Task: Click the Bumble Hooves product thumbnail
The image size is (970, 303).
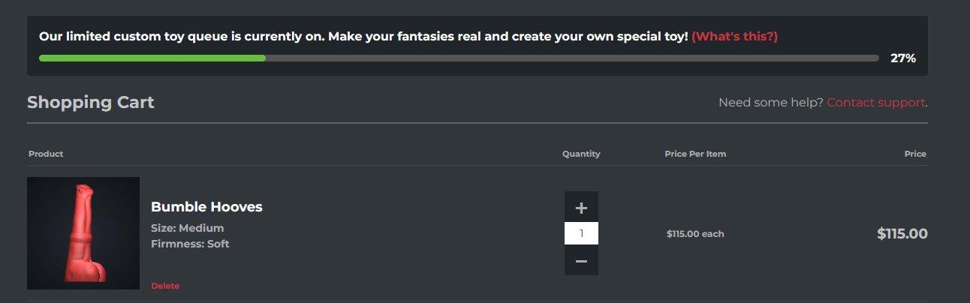Action: click(x=83, y=233)
